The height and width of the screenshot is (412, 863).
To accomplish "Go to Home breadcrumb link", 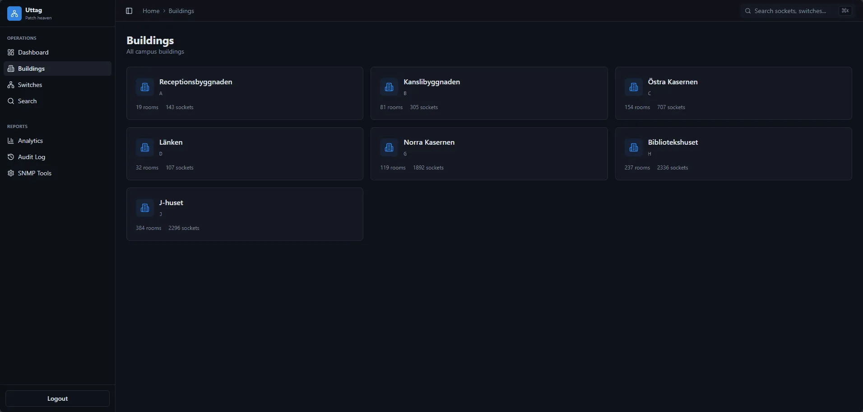I will click(151, 11).
